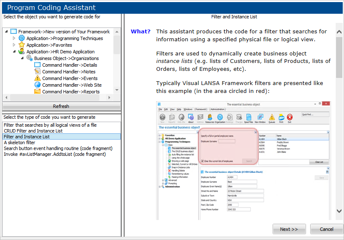344x240 pixels.
Task: Click the 'What?' heading
Action: coord(141,31)
